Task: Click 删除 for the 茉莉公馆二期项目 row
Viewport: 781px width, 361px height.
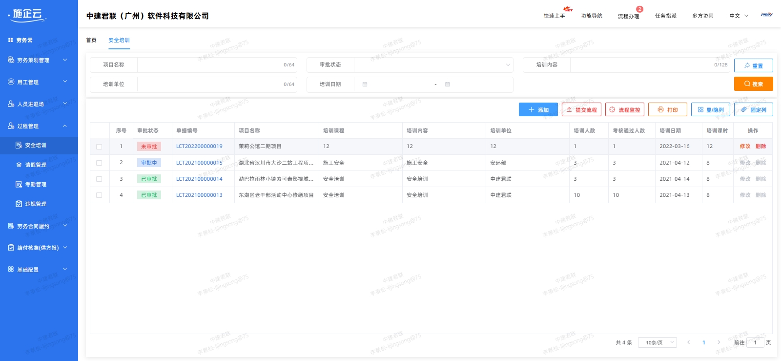Action: [x=761, y=146]
